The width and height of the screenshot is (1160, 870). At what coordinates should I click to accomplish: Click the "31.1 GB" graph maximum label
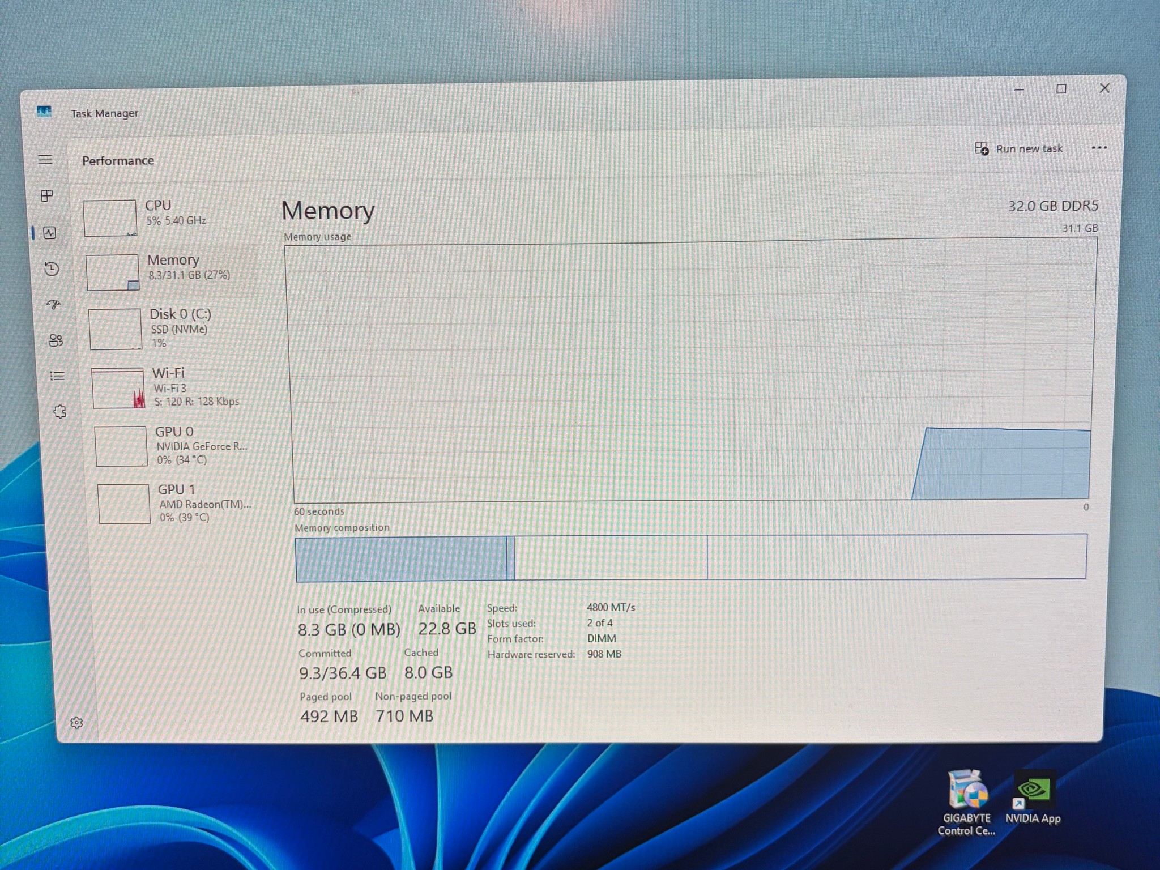point(1080,228)
